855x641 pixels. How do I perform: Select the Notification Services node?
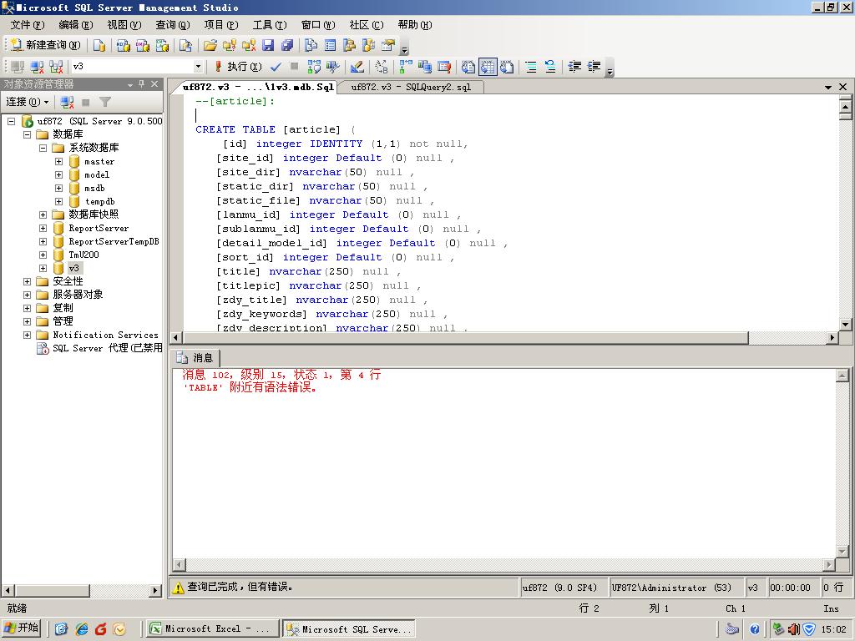coord(105,335)
